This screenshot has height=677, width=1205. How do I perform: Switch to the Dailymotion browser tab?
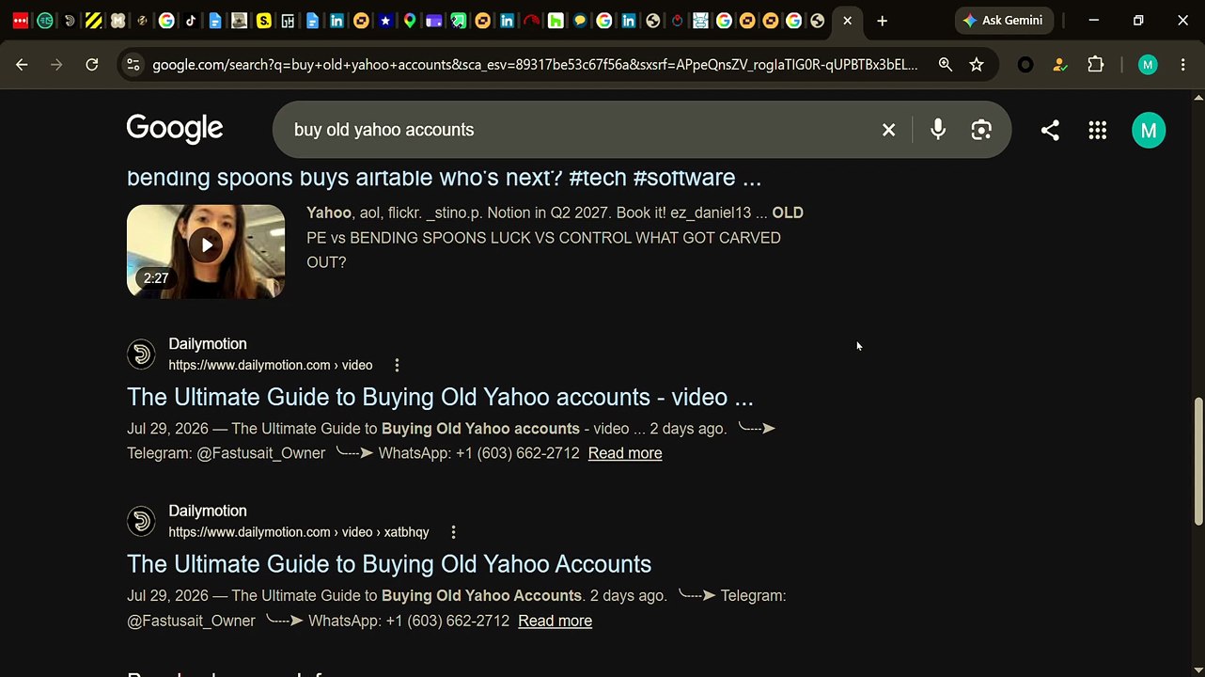pyautogui.click(x=69, y=21)
